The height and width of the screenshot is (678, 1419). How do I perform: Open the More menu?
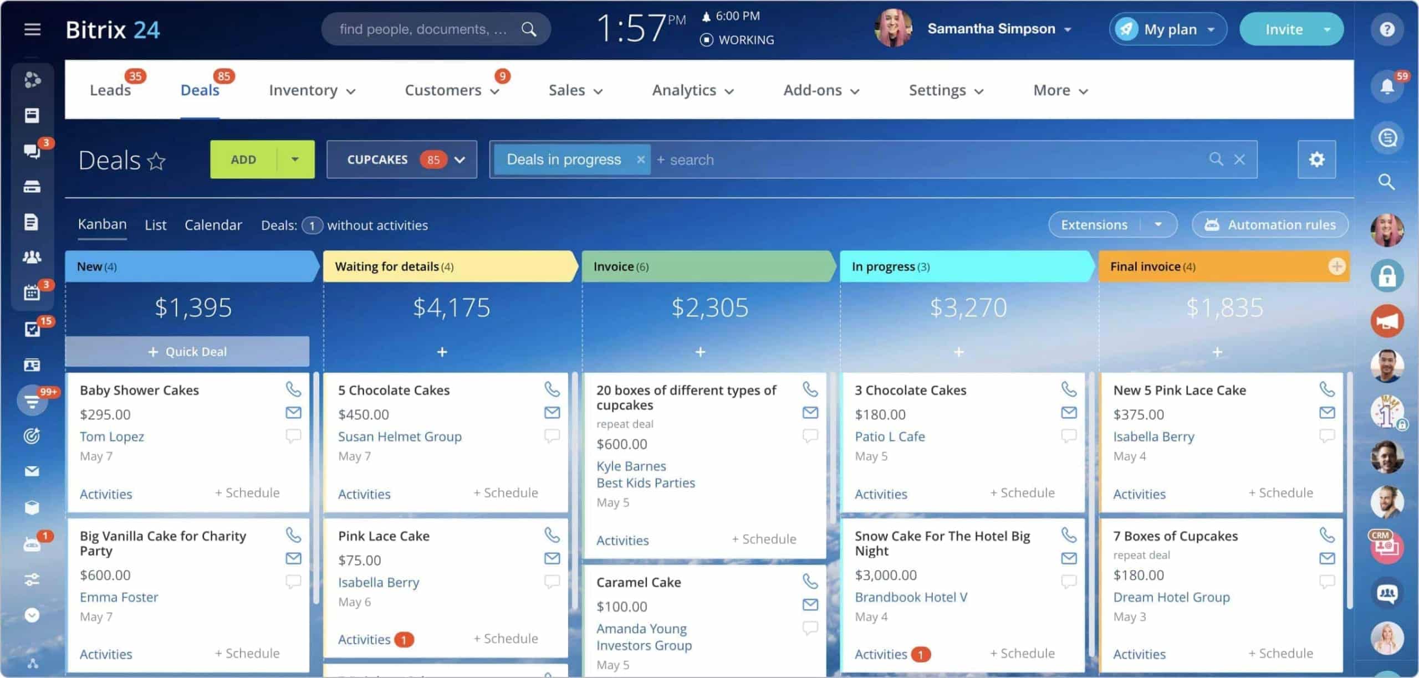tap(1061, 90)
